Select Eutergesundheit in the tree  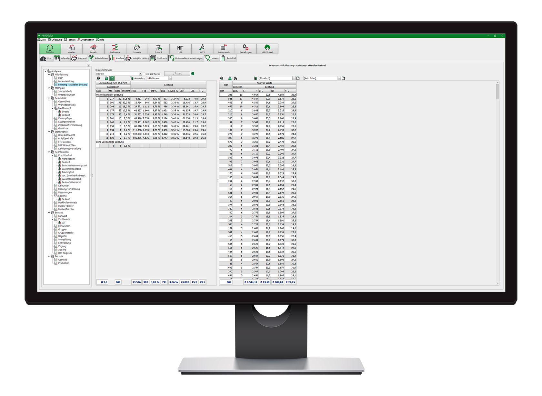coord(66,122)
